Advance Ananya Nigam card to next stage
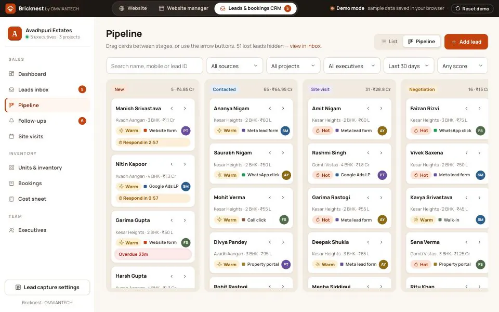The image size is (499, 312). tap(283, 109)
